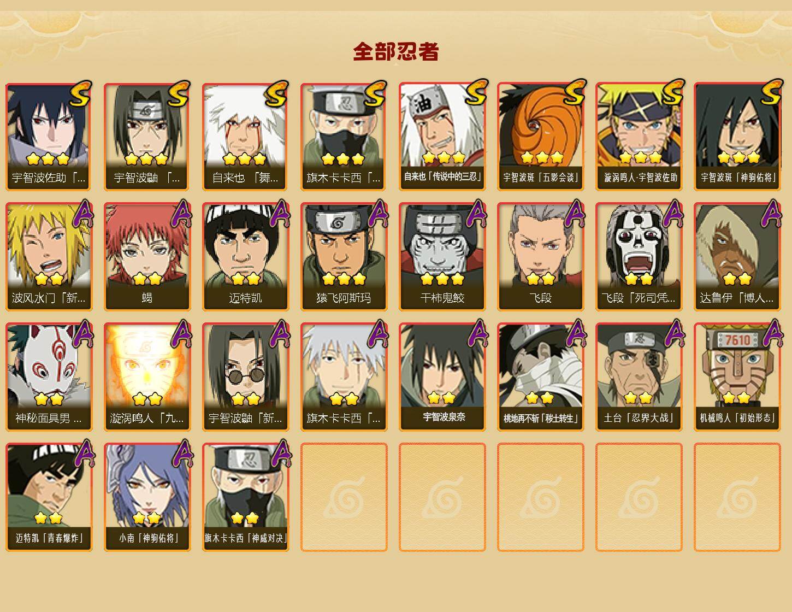Open the 达鲁伊 ninja card
Image resolution: width=792 pixels, height=612 pixels.
pyautogui.click(x=737, y=257)
